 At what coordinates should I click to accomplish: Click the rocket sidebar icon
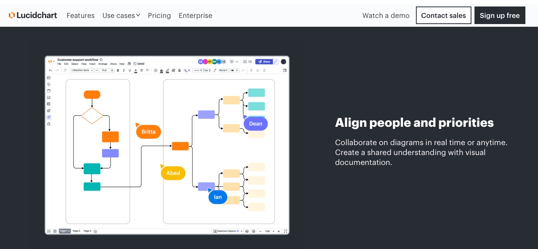pyautogui.click(x=49, y=111)
